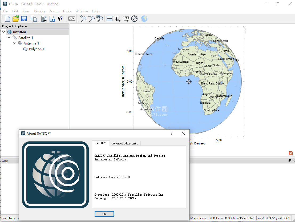295x222 pixels.
Task: Select the zoom in magnifier
Action: pos(83,19)
